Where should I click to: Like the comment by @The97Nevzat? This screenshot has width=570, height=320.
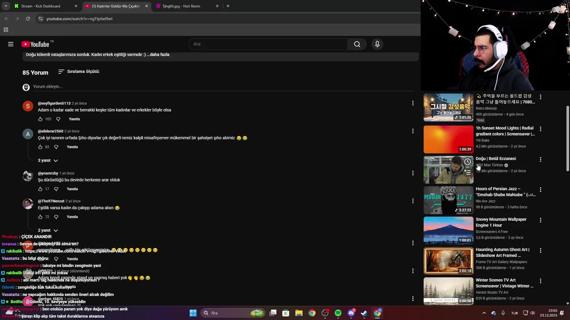click(x=41, y=217)
